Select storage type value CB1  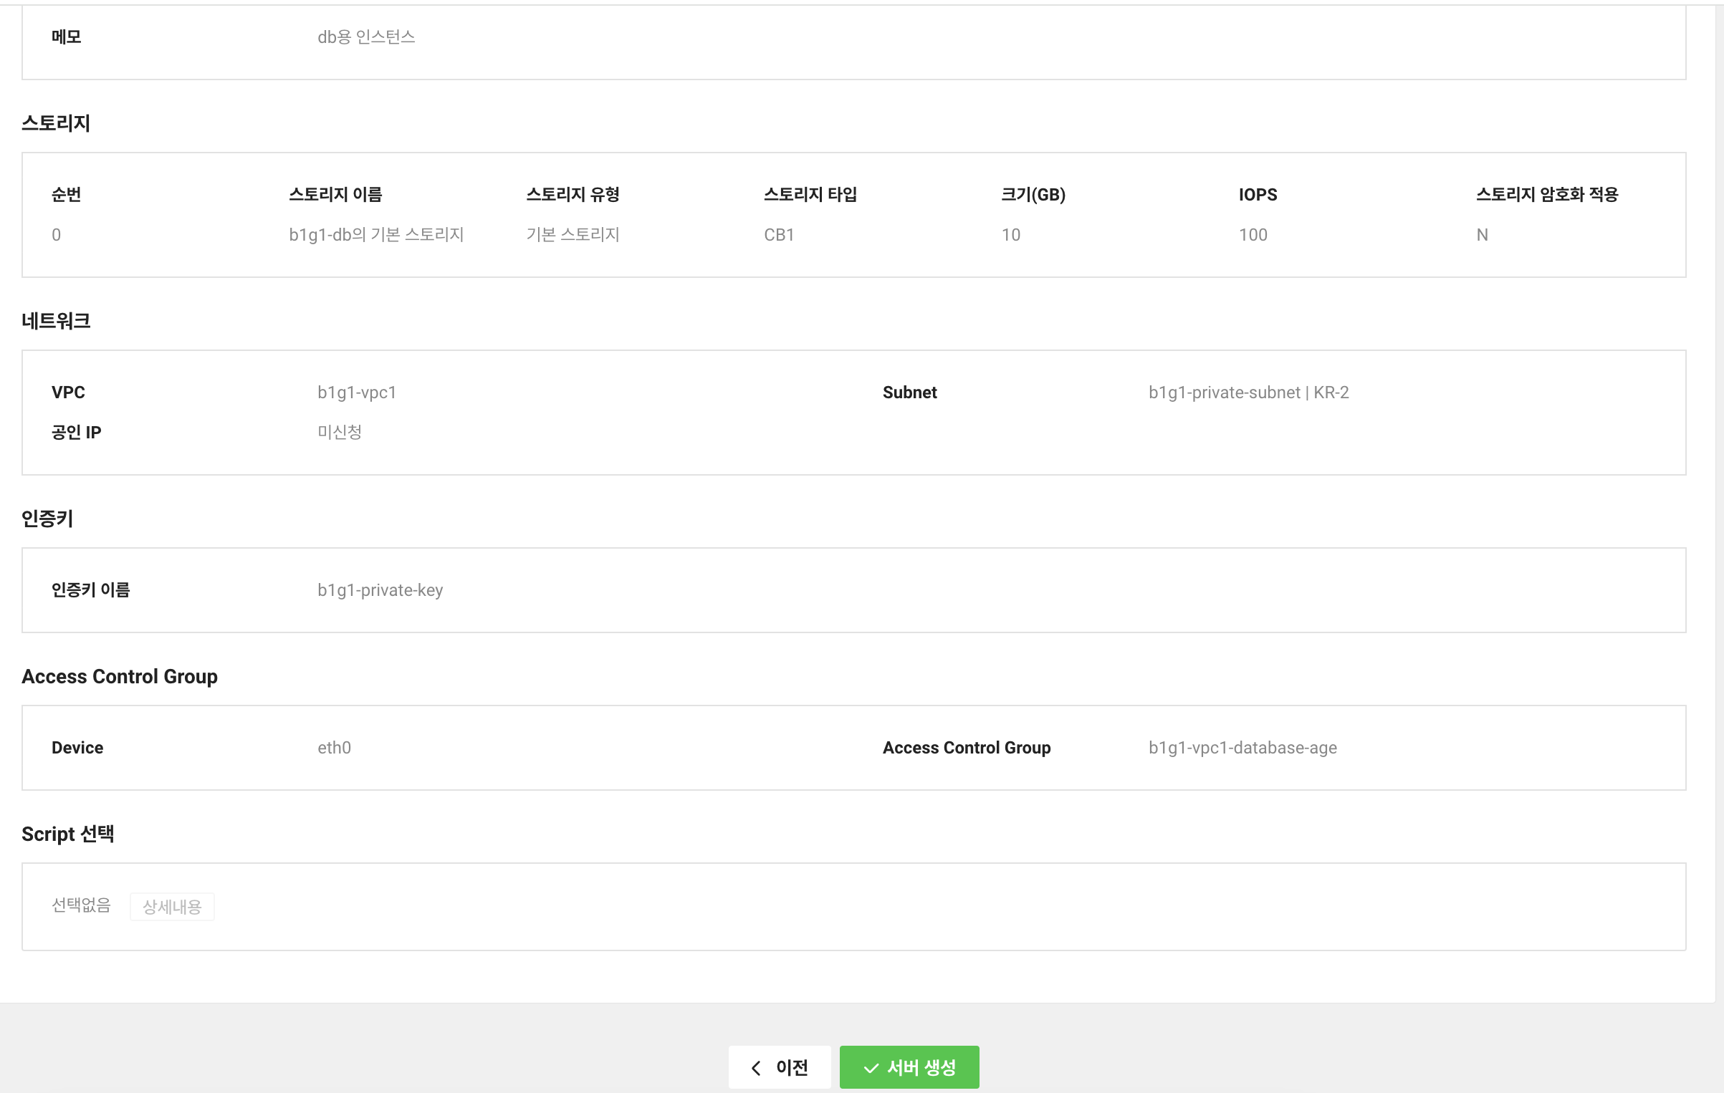779,235
